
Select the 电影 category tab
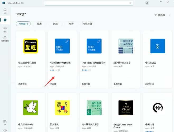pyautogui.click(x=71, y=24)
